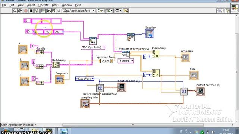Click the Abort Execution stop button

click(x=26, y=11)
